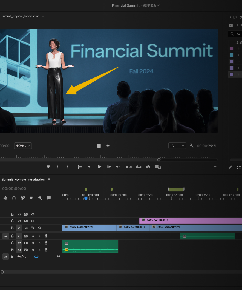This screenshot has width=242, height=290.
Task: Mute the A1 audio track
Action: tap(33, 236)
